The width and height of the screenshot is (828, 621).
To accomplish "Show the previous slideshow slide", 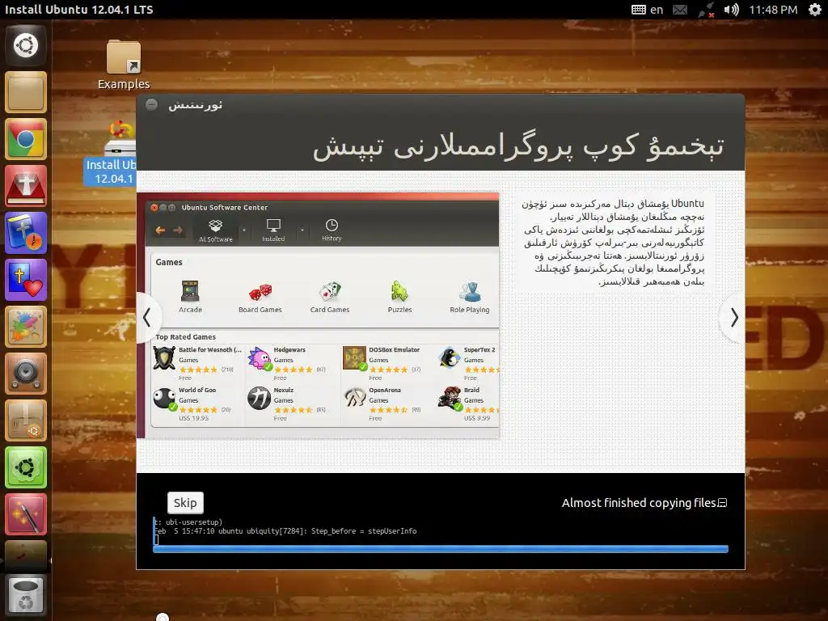I will tap(147, 317).
